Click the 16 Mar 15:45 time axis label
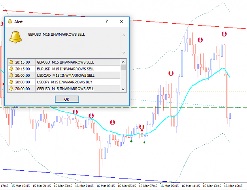Screen dimensions: 247x190 click(x=233, y=186)
